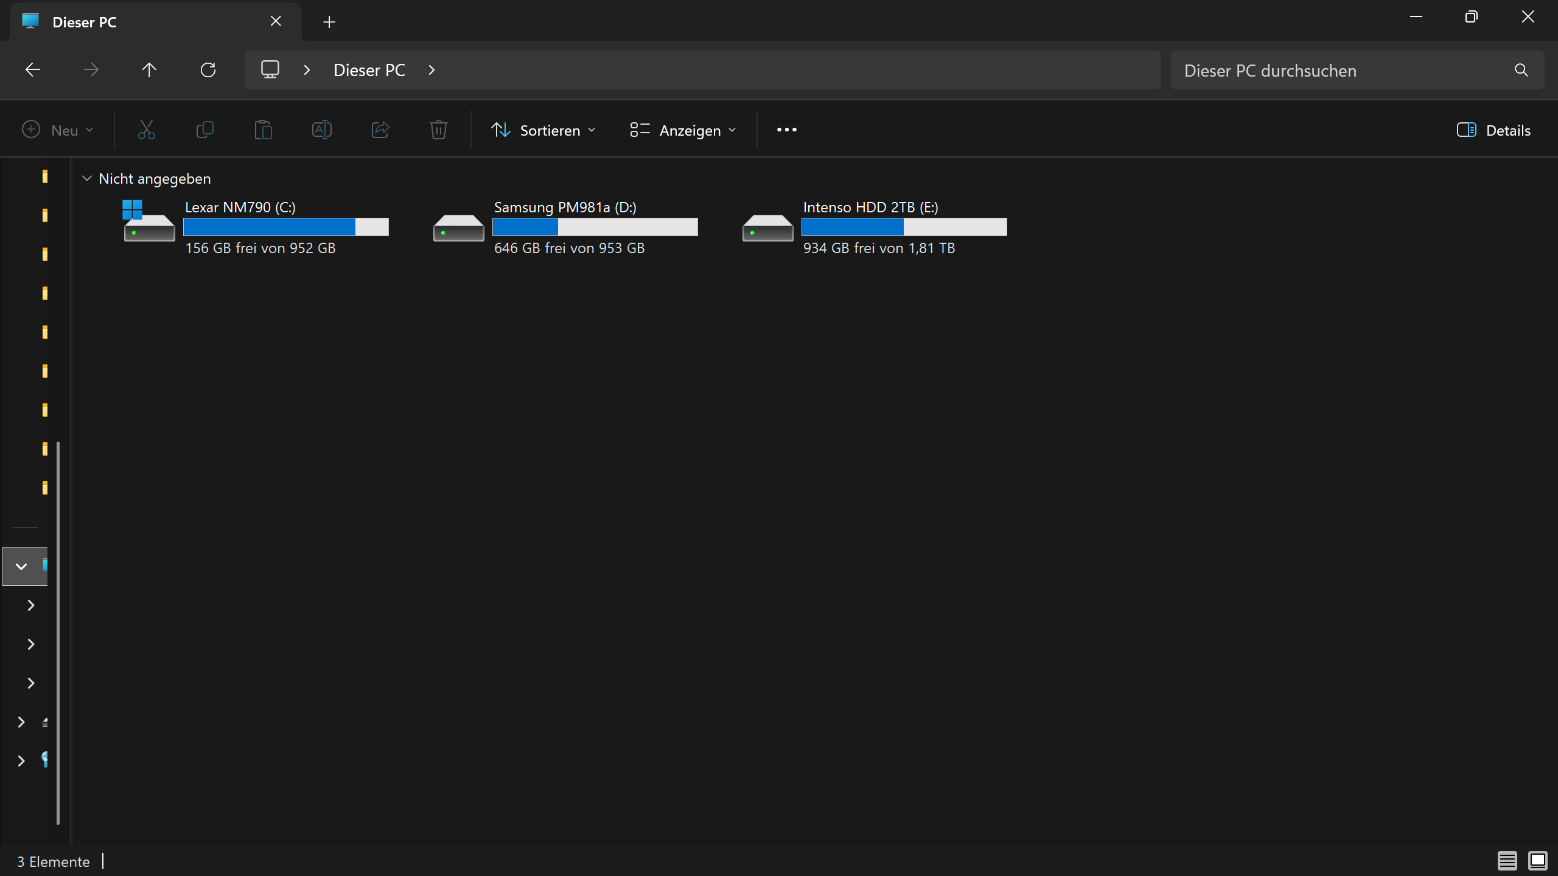Click the navigation pane scrollbar
1558x876 pixels.
tap(58, 633)
